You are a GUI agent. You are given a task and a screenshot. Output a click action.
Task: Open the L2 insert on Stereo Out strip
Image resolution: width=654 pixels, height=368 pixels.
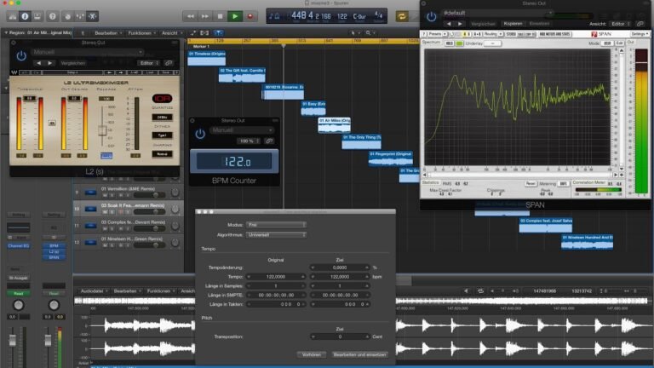click(x=54, y=251)
